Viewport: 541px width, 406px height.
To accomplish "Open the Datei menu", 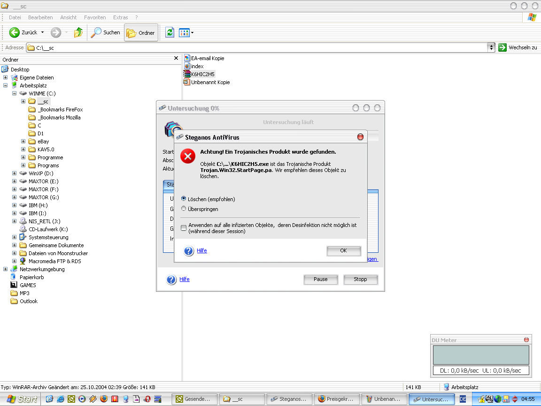I will 15,17.
